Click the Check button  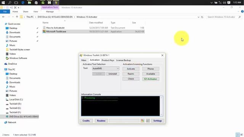(x=131, y=79)
